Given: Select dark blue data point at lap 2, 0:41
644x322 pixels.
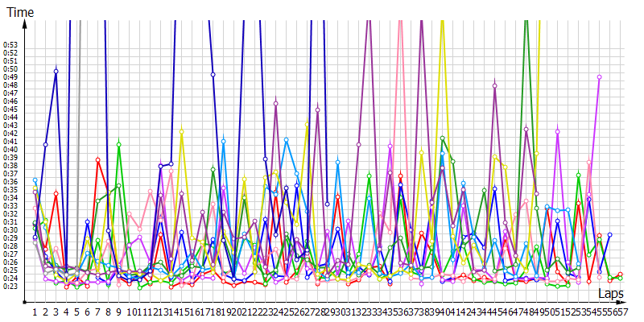Looking at the screenshot, I should [x=45, y=144].
